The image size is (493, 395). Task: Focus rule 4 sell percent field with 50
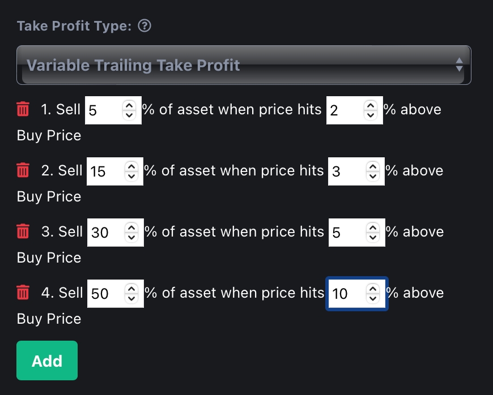pos(104,293)
